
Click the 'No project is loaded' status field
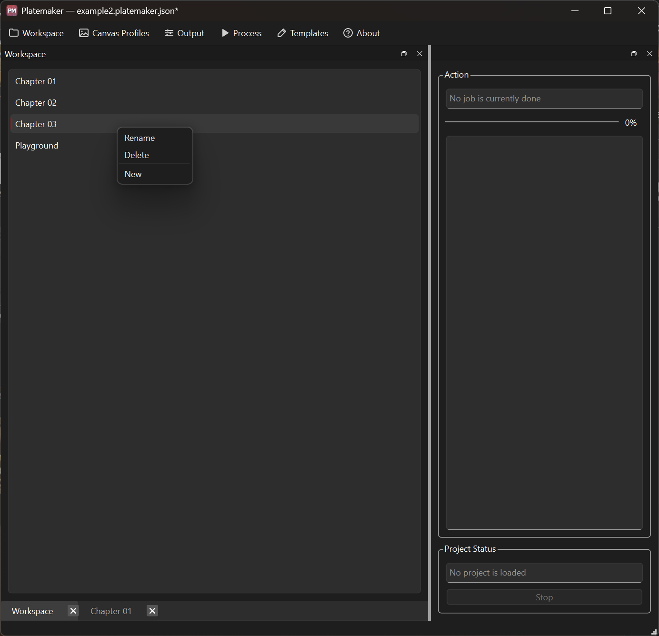click(544, 573)
